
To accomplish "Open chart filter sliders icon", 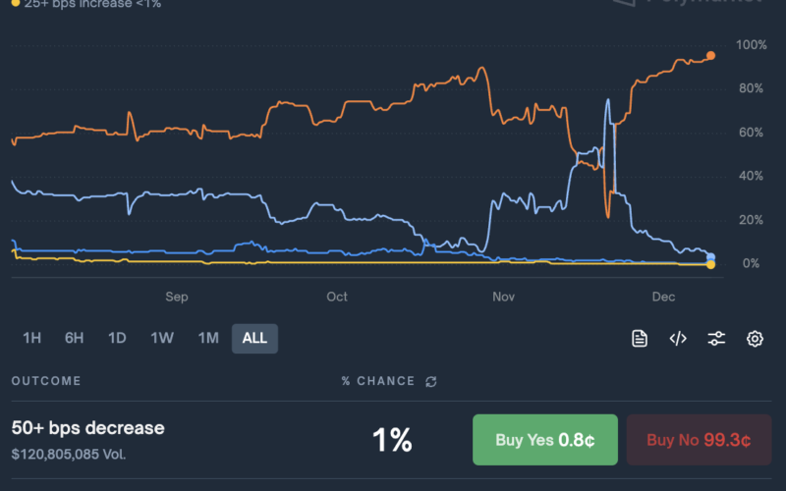I will point(716,339).
